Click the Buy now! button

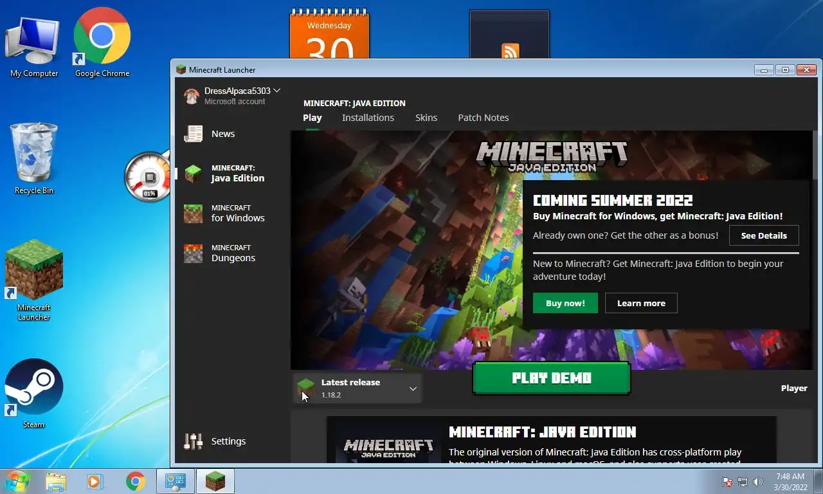565,303
